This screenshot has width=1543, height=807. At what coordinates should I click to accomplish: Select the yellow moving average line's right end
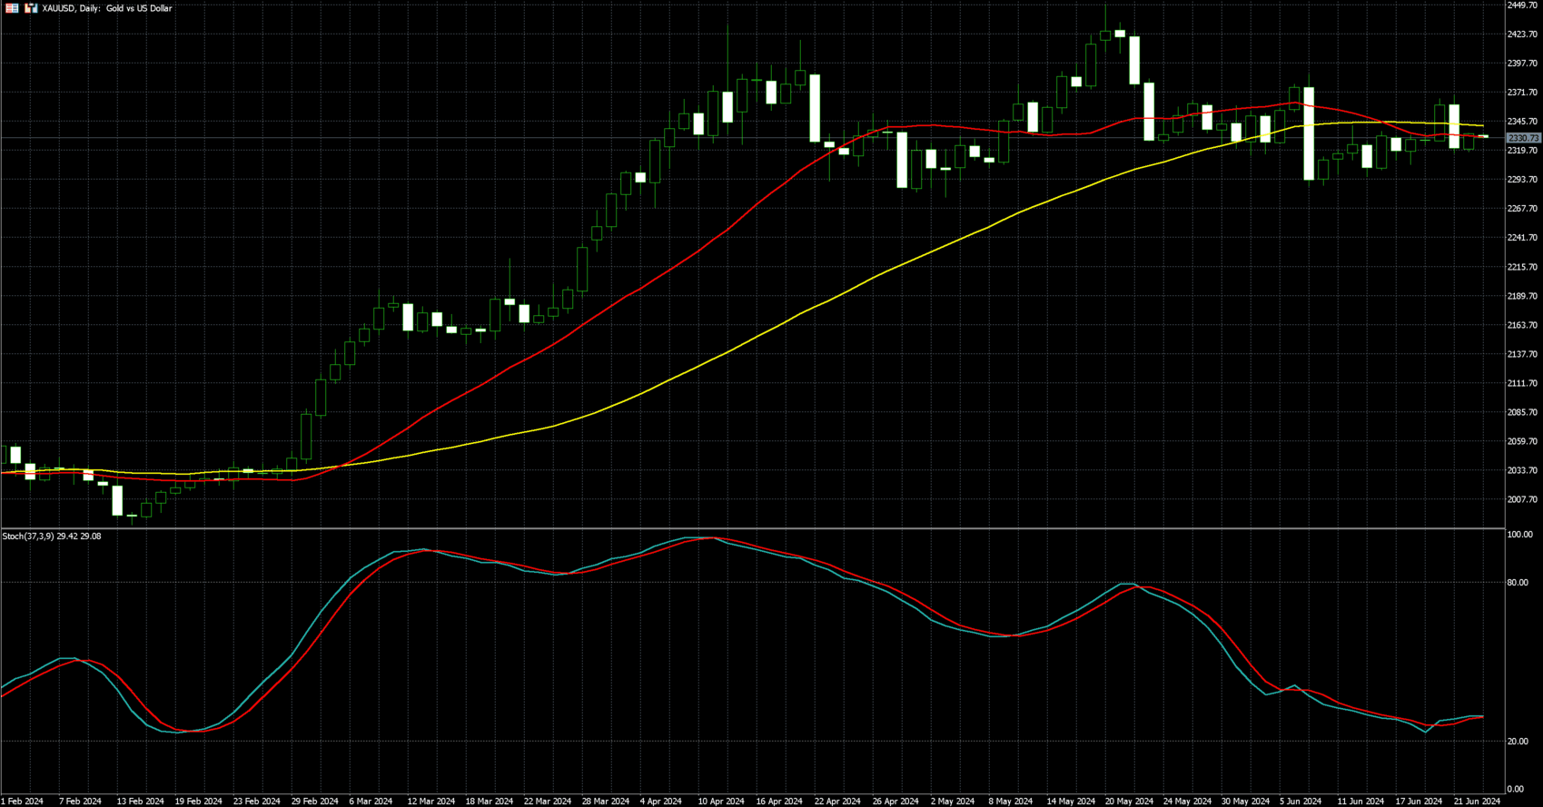coord(1482,125)
